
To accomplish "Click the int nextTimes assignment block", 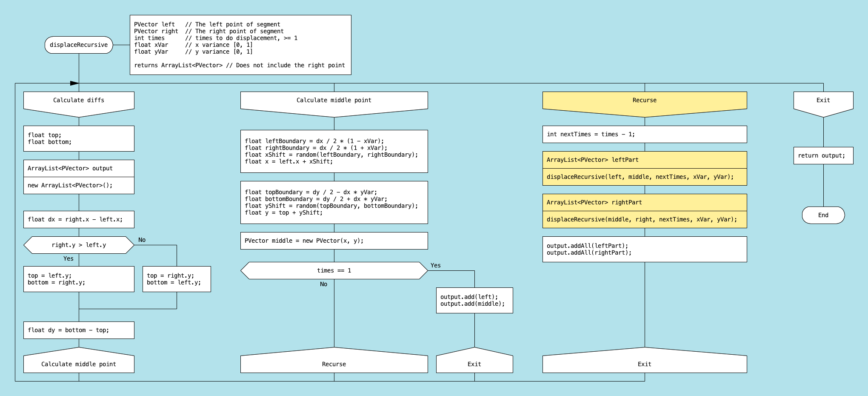I will (645, 135).
